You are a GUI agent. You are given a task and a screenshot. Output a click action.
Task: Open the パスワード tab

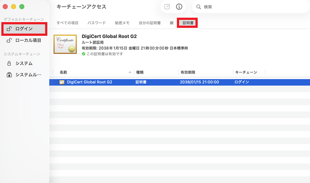tap(96, 22)
